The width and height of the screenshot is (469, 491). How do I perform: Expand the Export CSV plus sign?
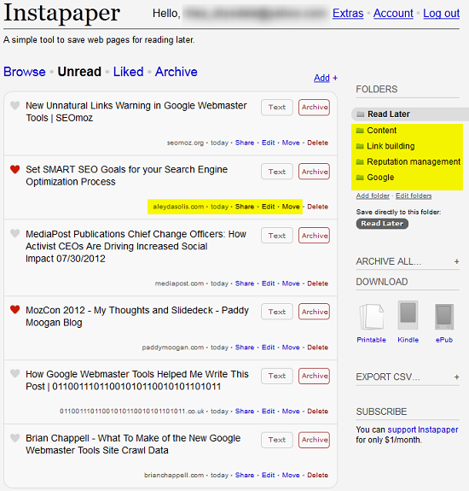[456, 377]
